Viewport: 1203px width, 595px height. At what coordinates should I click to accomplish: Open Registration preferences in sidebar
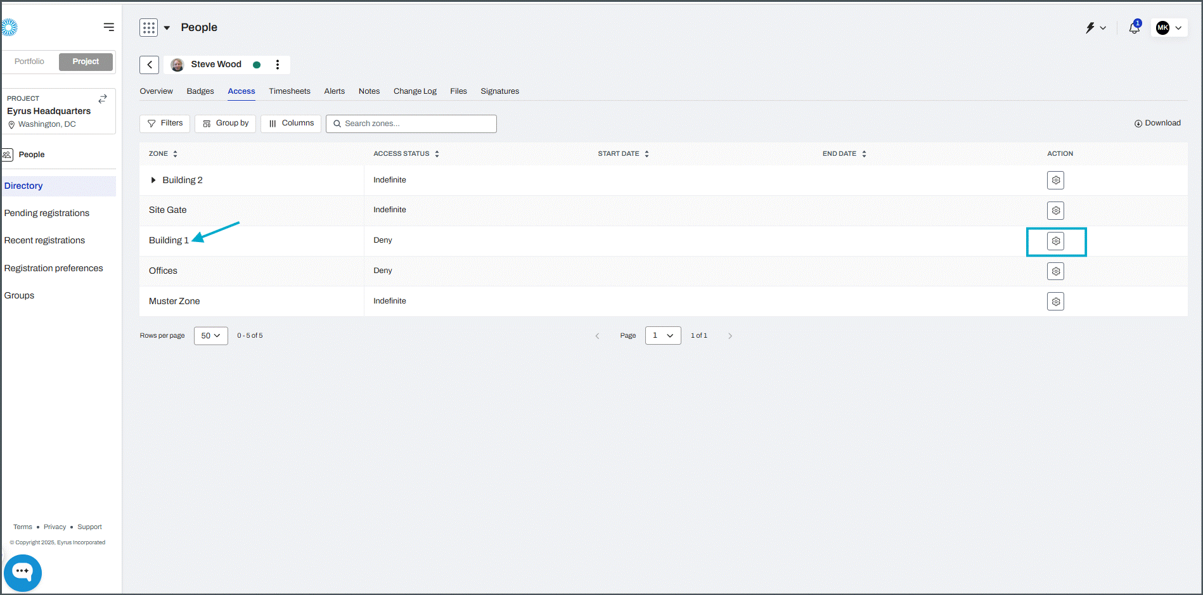(53, 269)
